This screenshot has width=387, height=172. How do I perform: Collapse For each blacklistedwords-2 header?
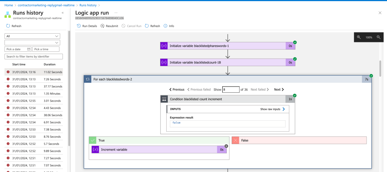pyautogui.click(x=228, y=79)
